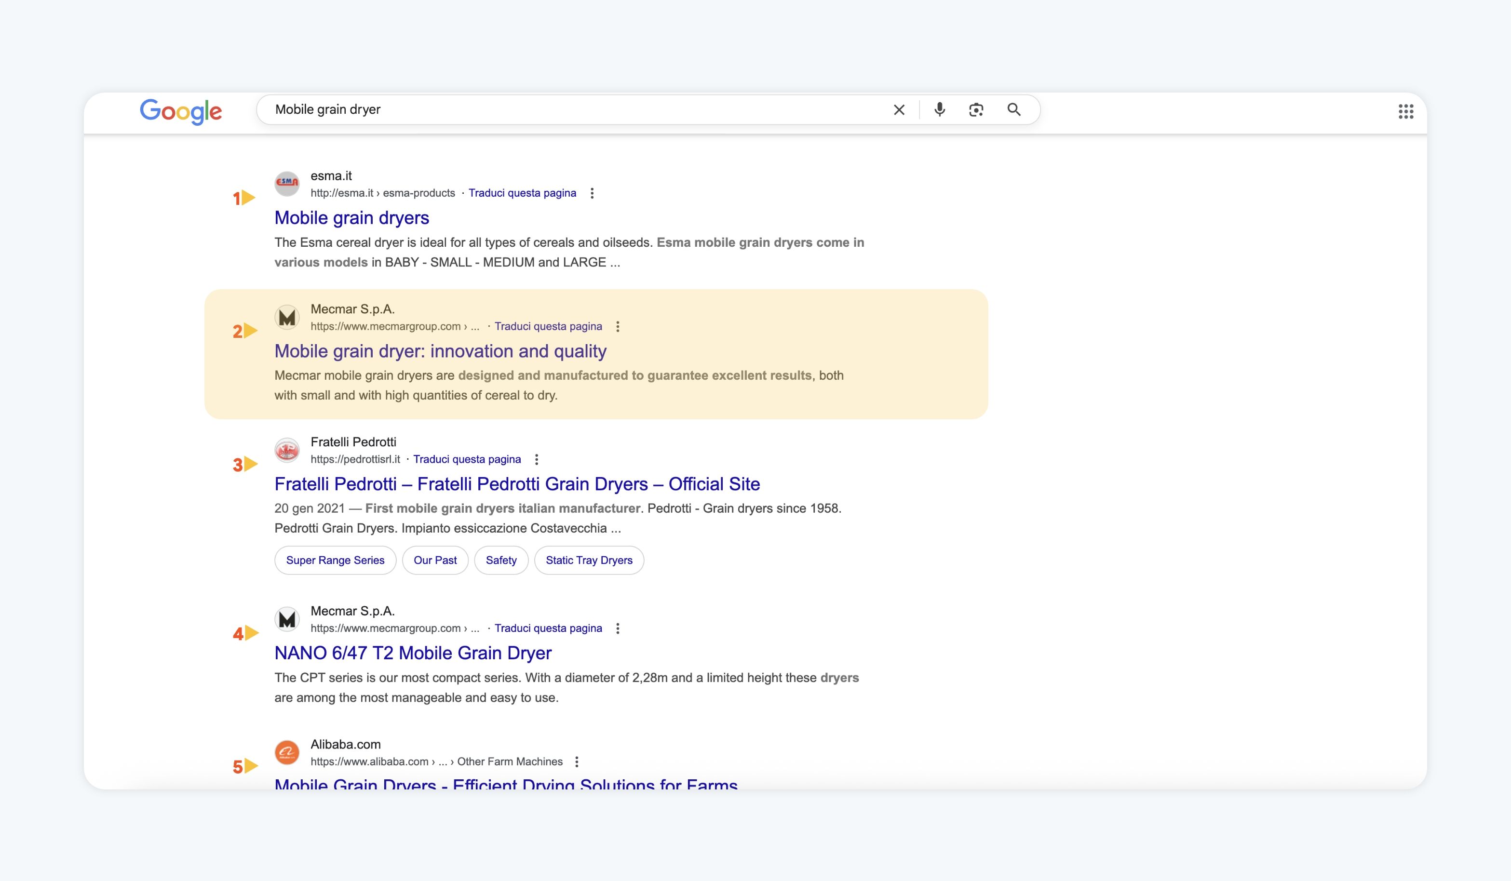1511x881 pixels.
Task: Click the Alibaba 'Other Farm Machines' breadcrumb URL
Action: tap(436, 762)
